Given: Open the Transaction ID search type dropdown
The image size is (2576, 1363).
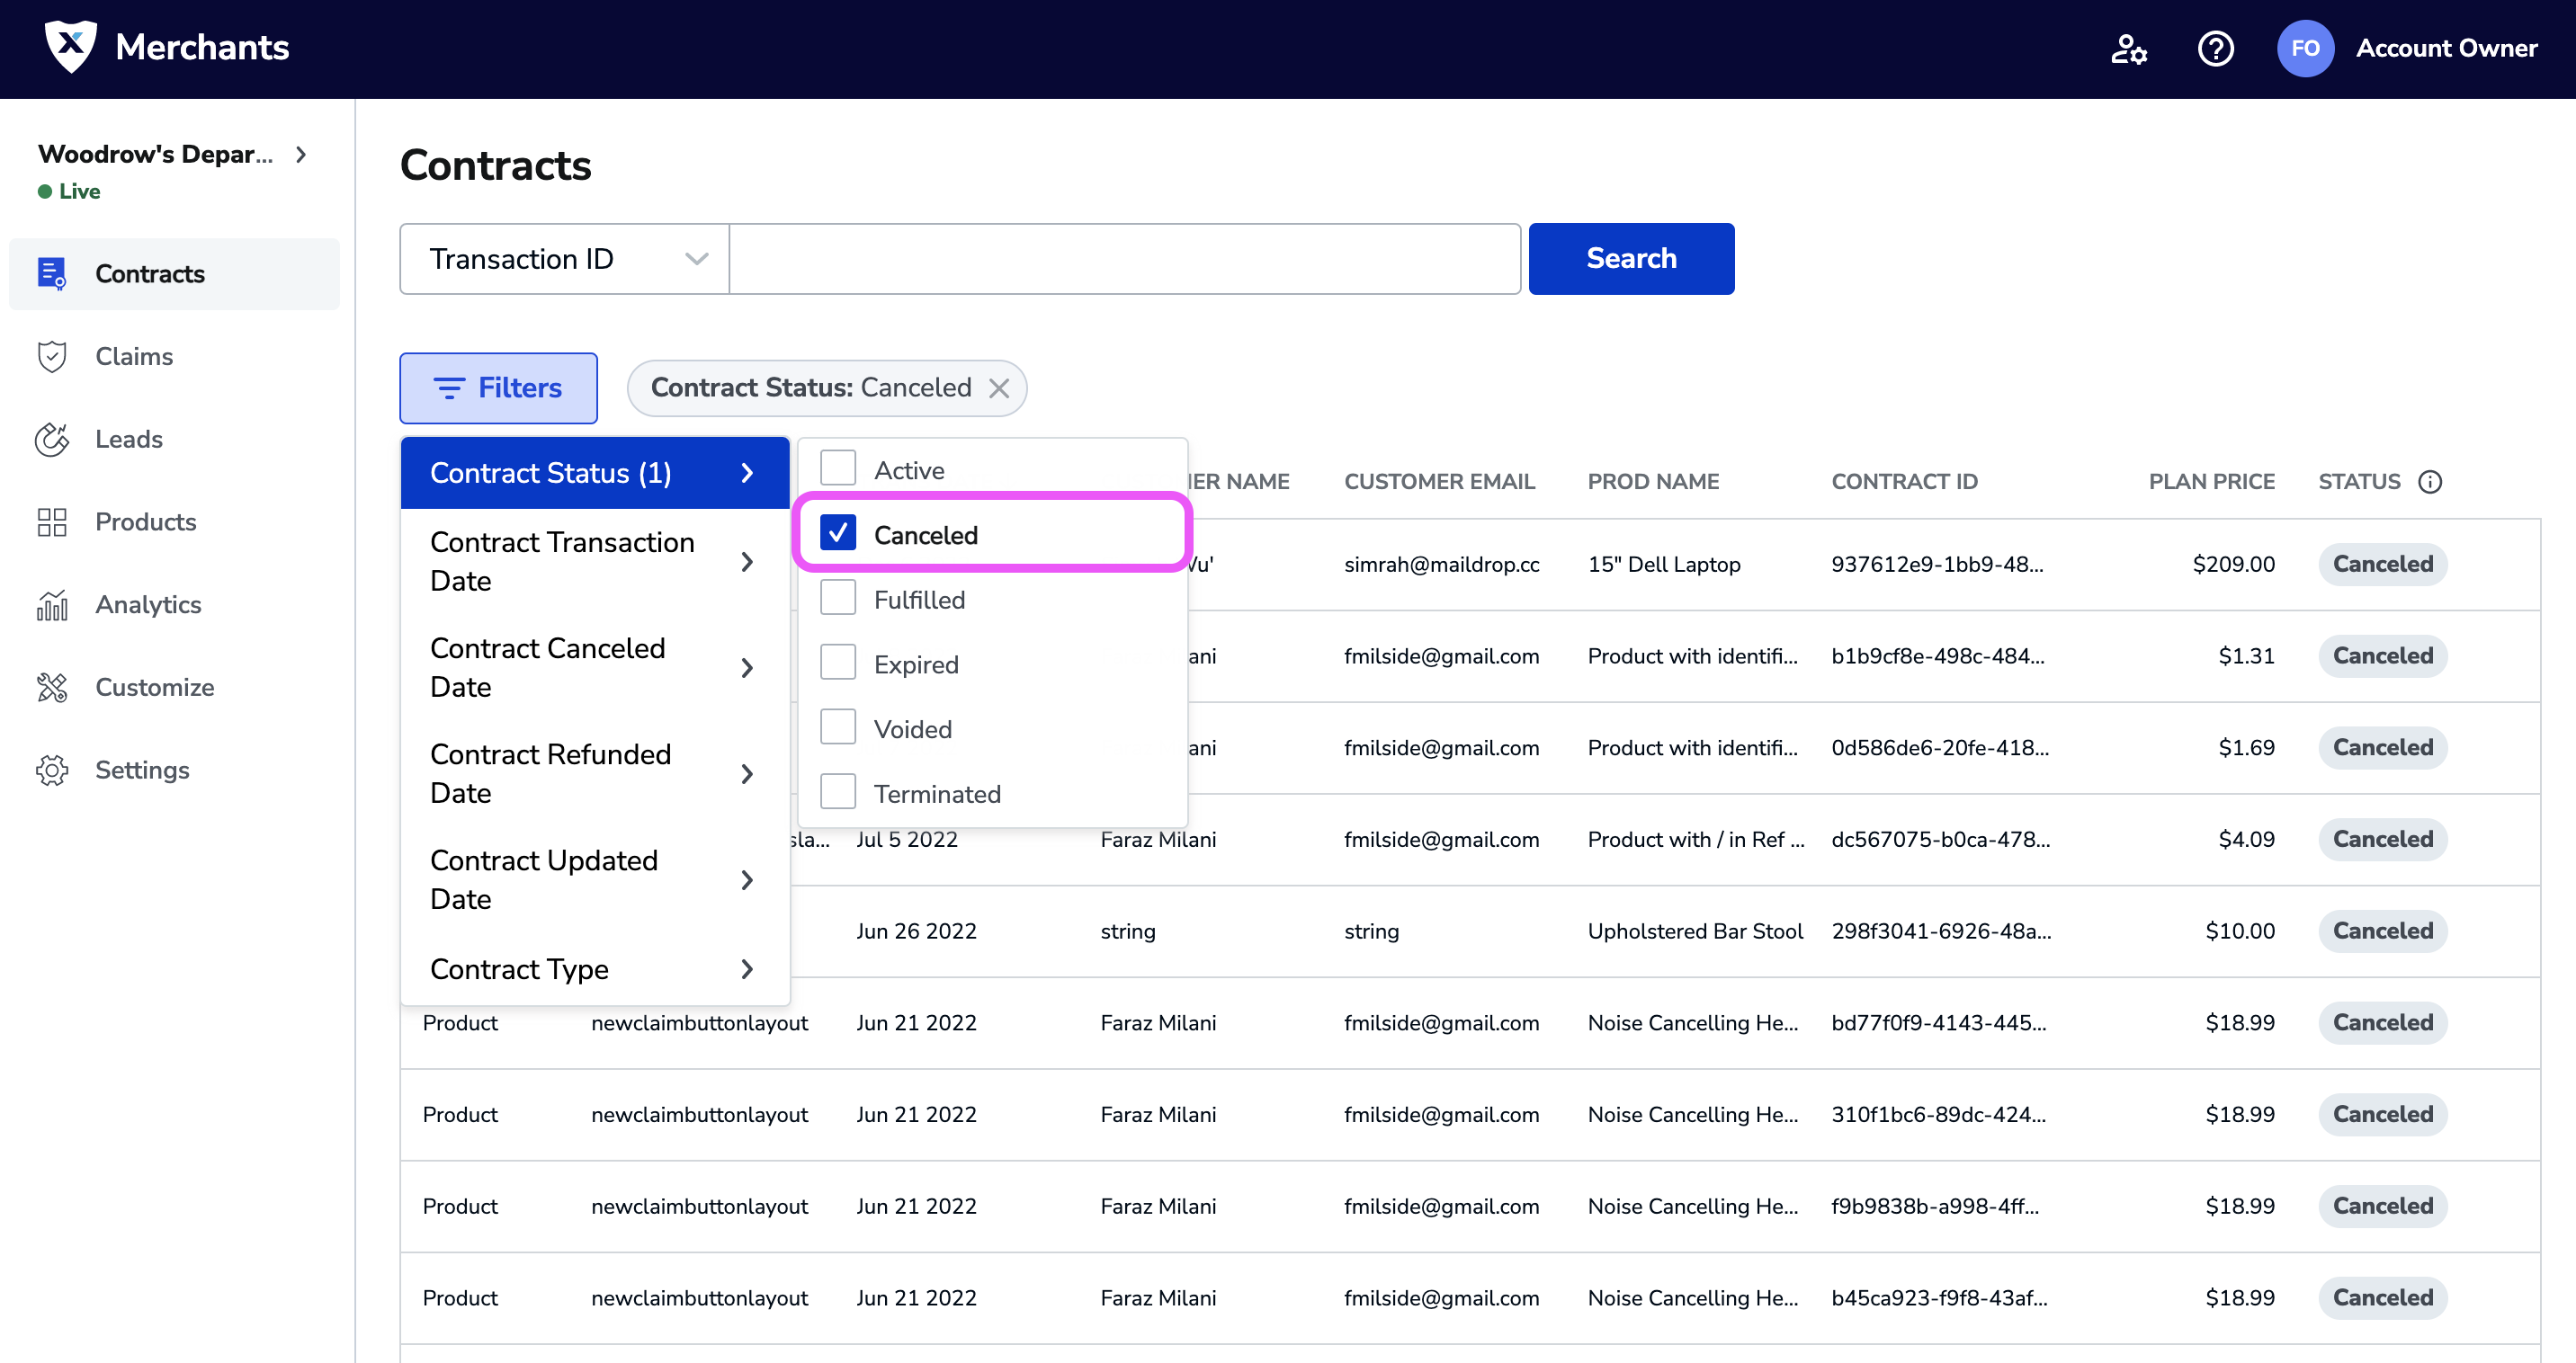Looking at the screenshot, I should click(x=564, y=259).
